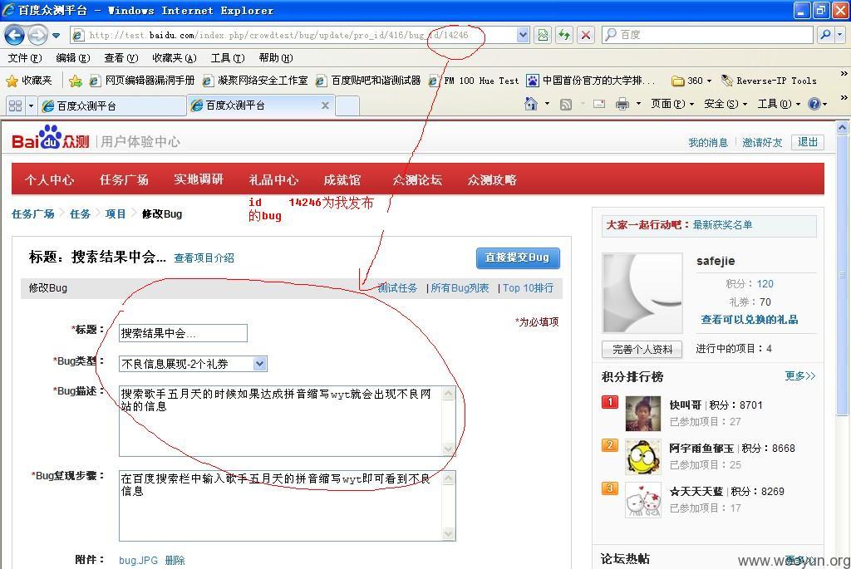Click the safejie profile avatar
851x569 pixels.
642,293
